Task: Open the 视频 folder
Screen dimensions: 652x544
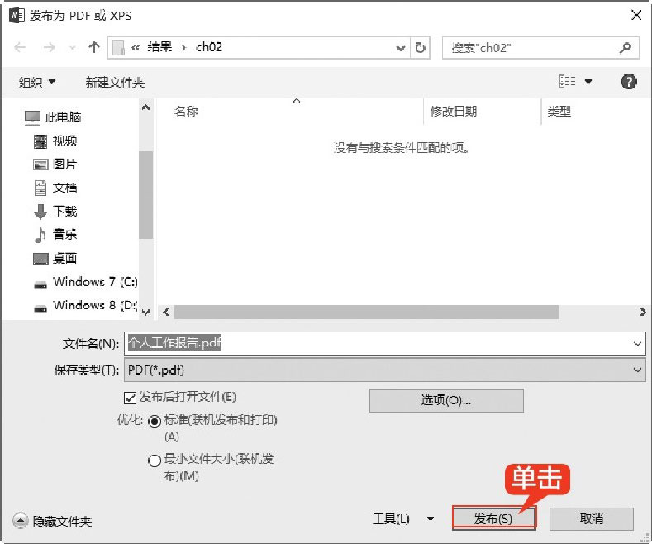Action: [64, 141]
